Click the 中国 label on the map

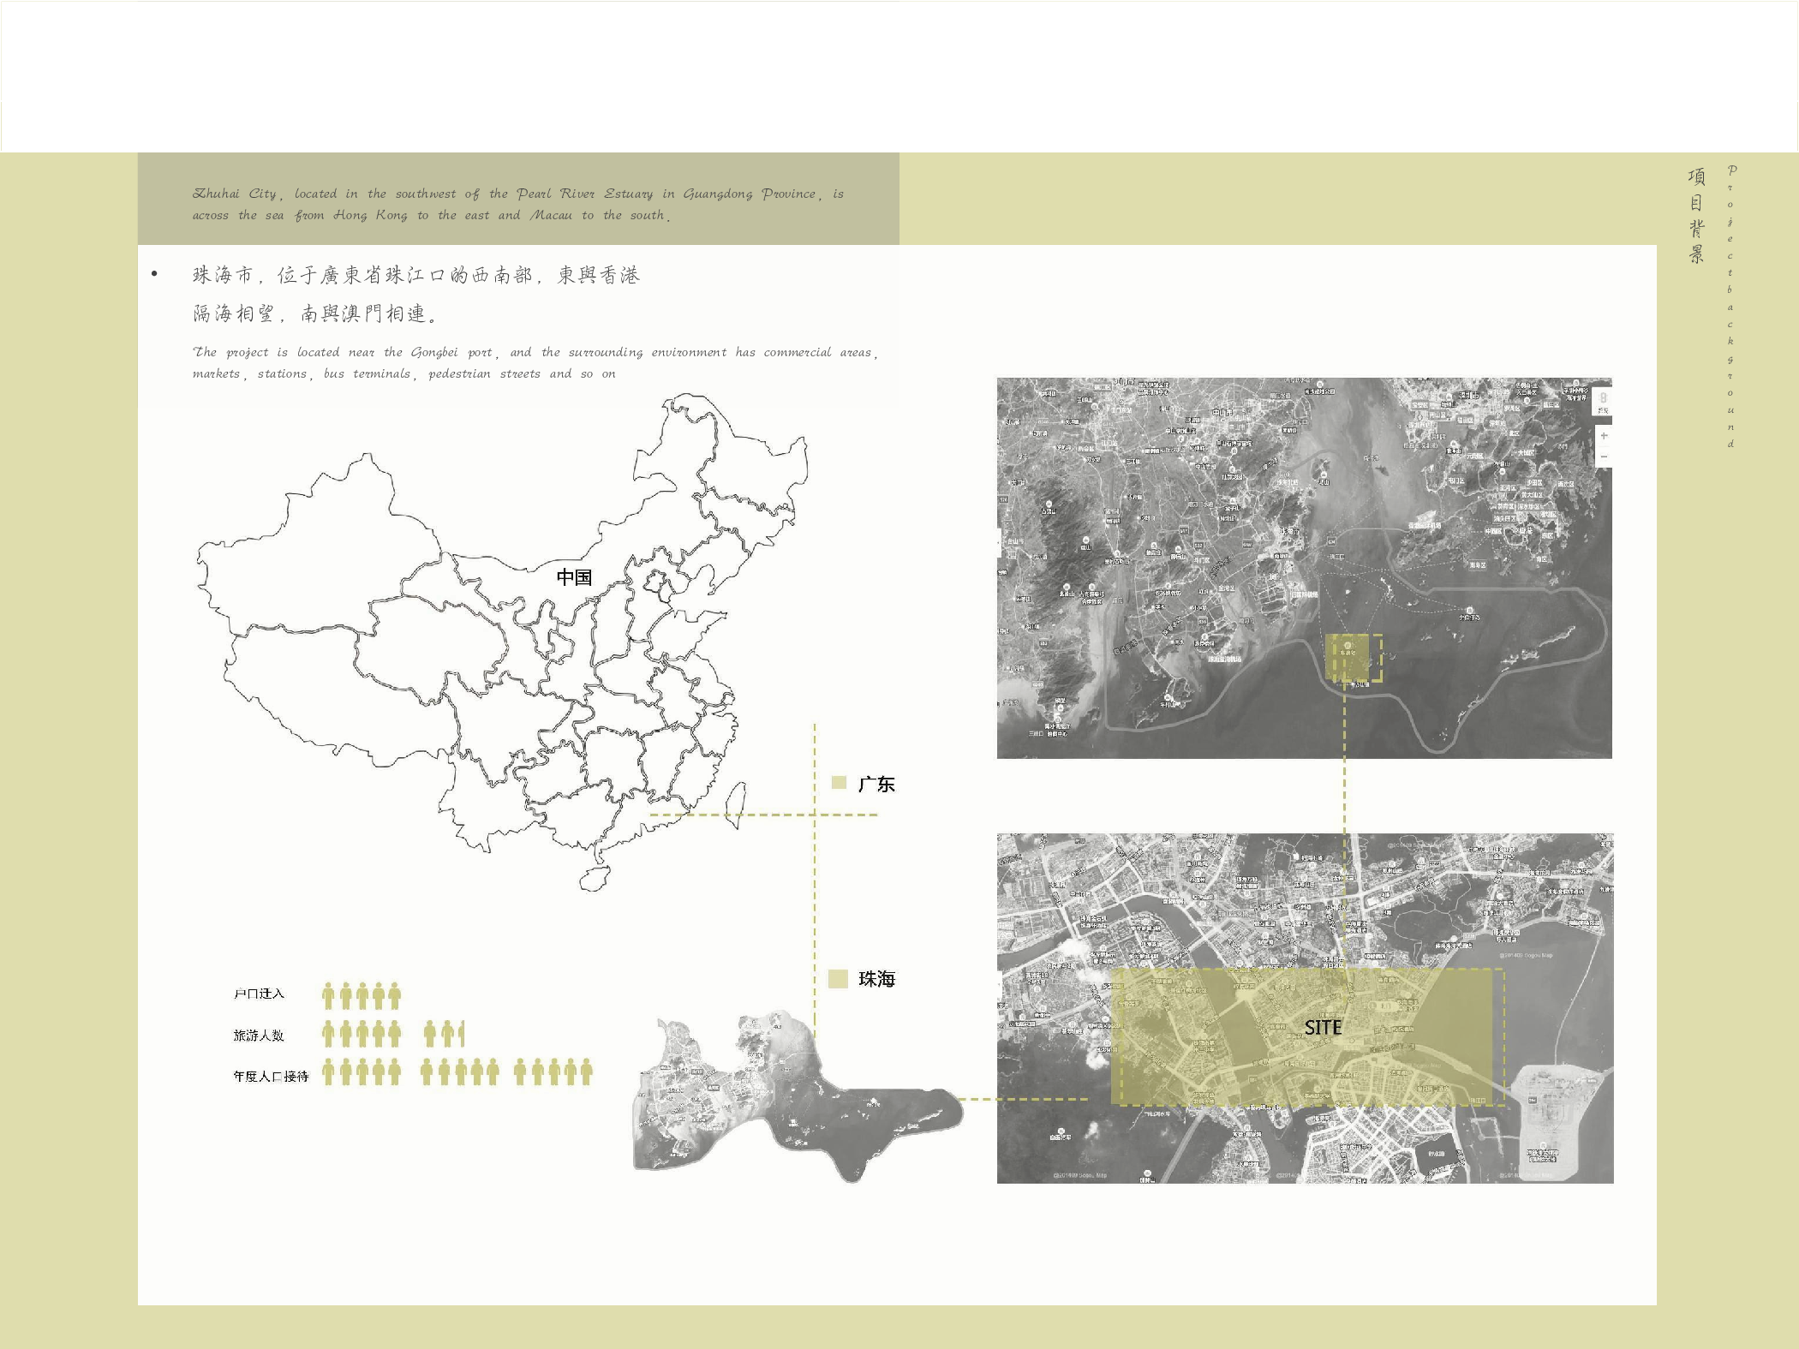(574, 577)
